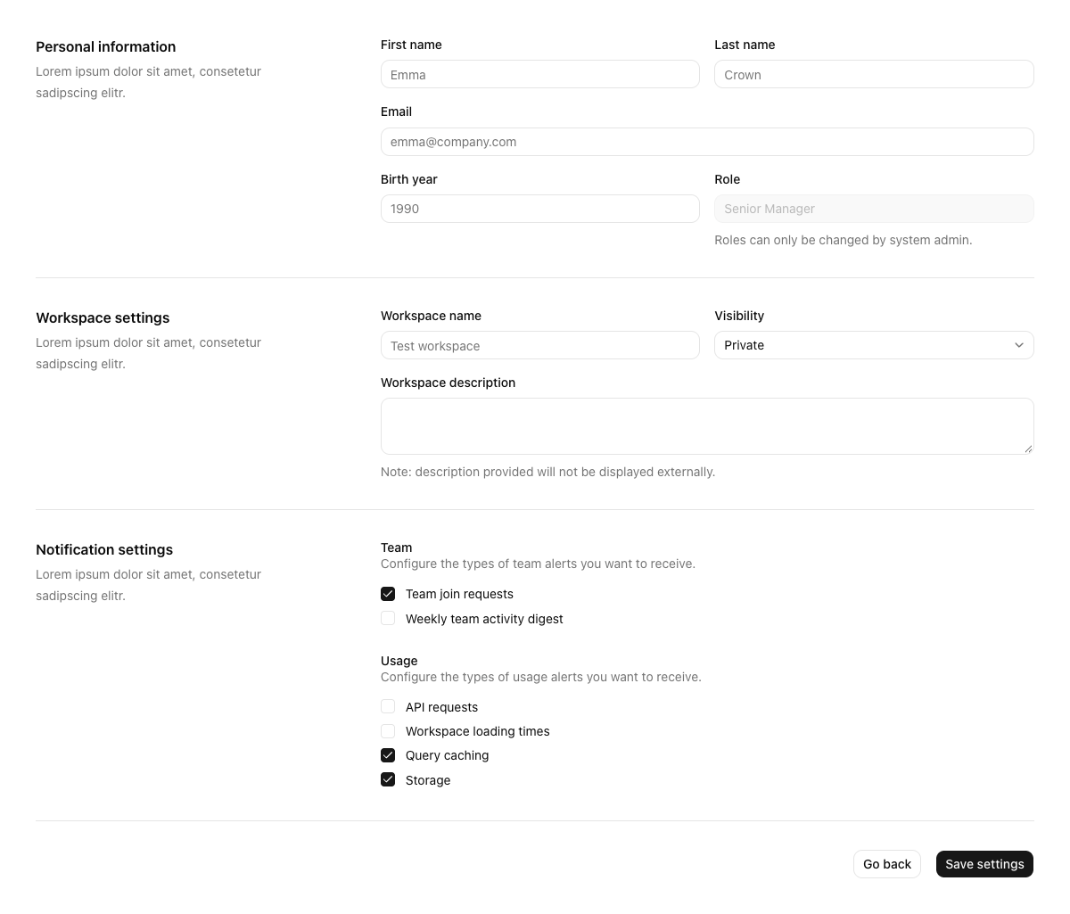1070x914 pixels.
Task: Uncheck the Query caching checkbox
Action: [x=388, y=755]
